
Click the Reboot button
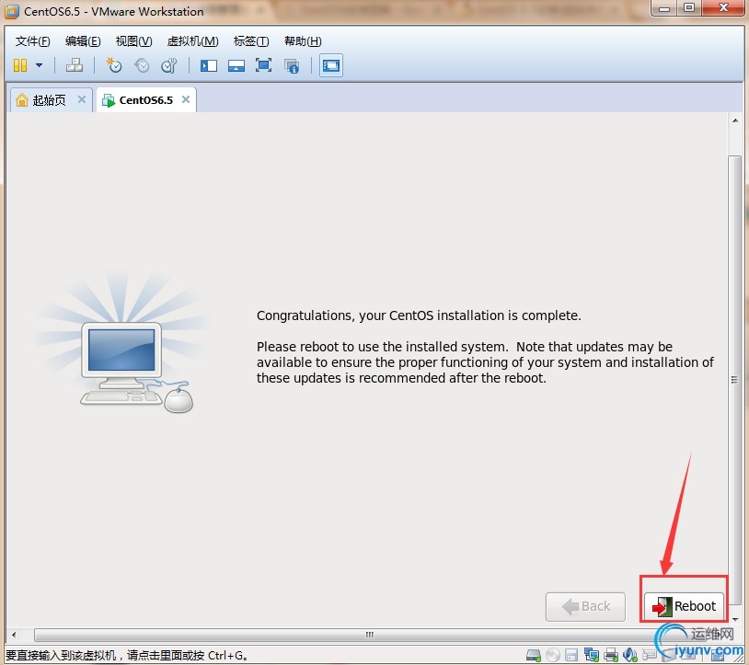pyautogui.click(x=684, y=606)
